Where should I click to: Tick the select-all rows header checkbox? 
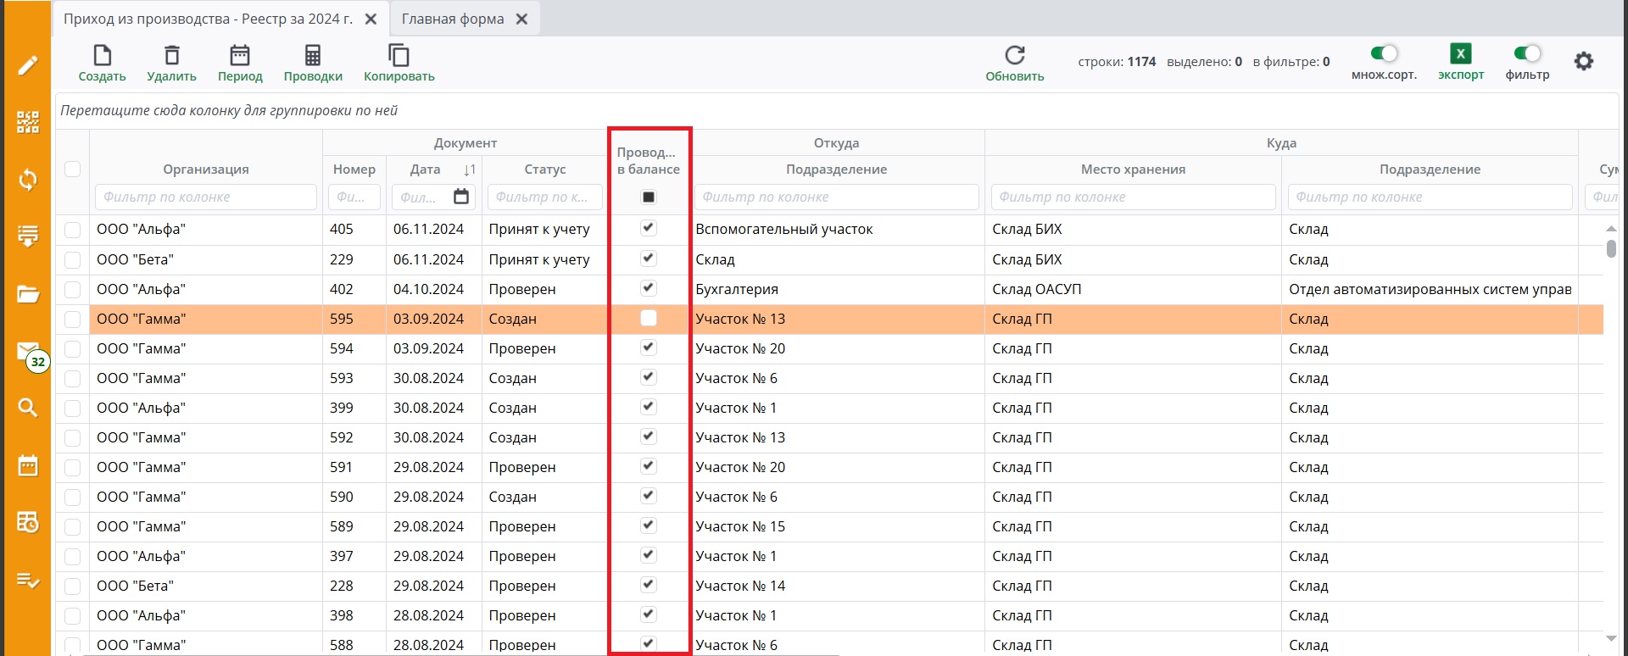[73, 170]
